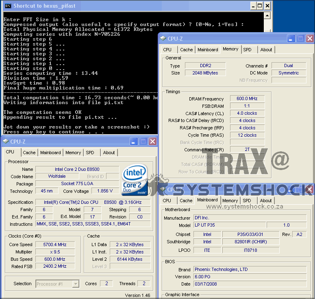Click the Socket 775 LGA package value
The image size is (315, 299).
pos(77,183)
